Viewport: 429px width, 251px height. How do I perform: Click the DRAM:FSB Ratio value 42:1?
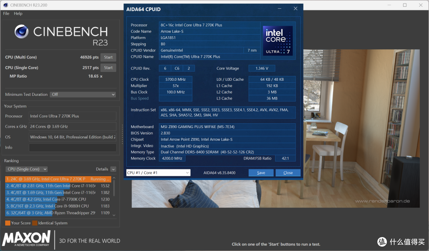click(285, 158)
